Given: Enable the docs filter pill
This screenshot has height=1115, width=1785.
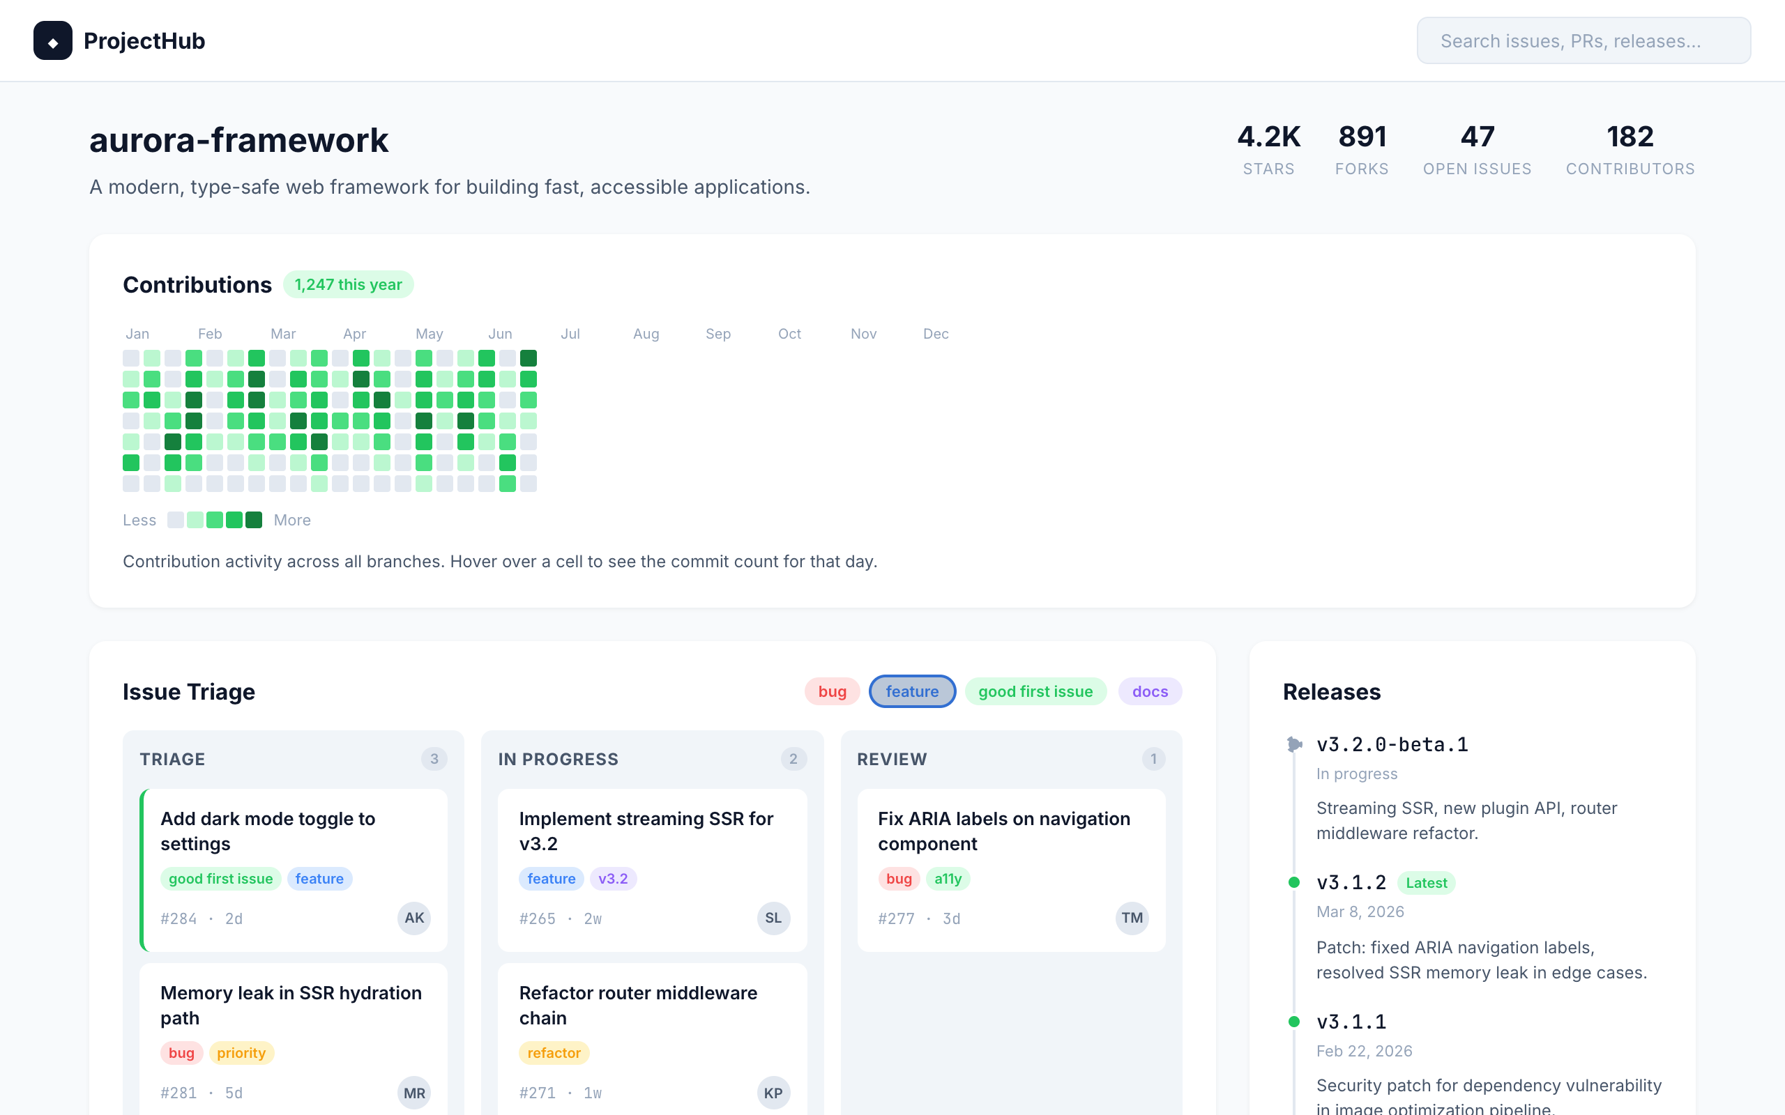Looking at the screenshot, I should 1149,691.
